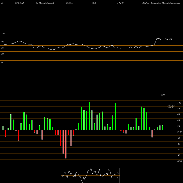This screenshot has height=183, width=183.
Task: Click the MR panel title label
Action: pyautogui.click(x=163, y=95)
